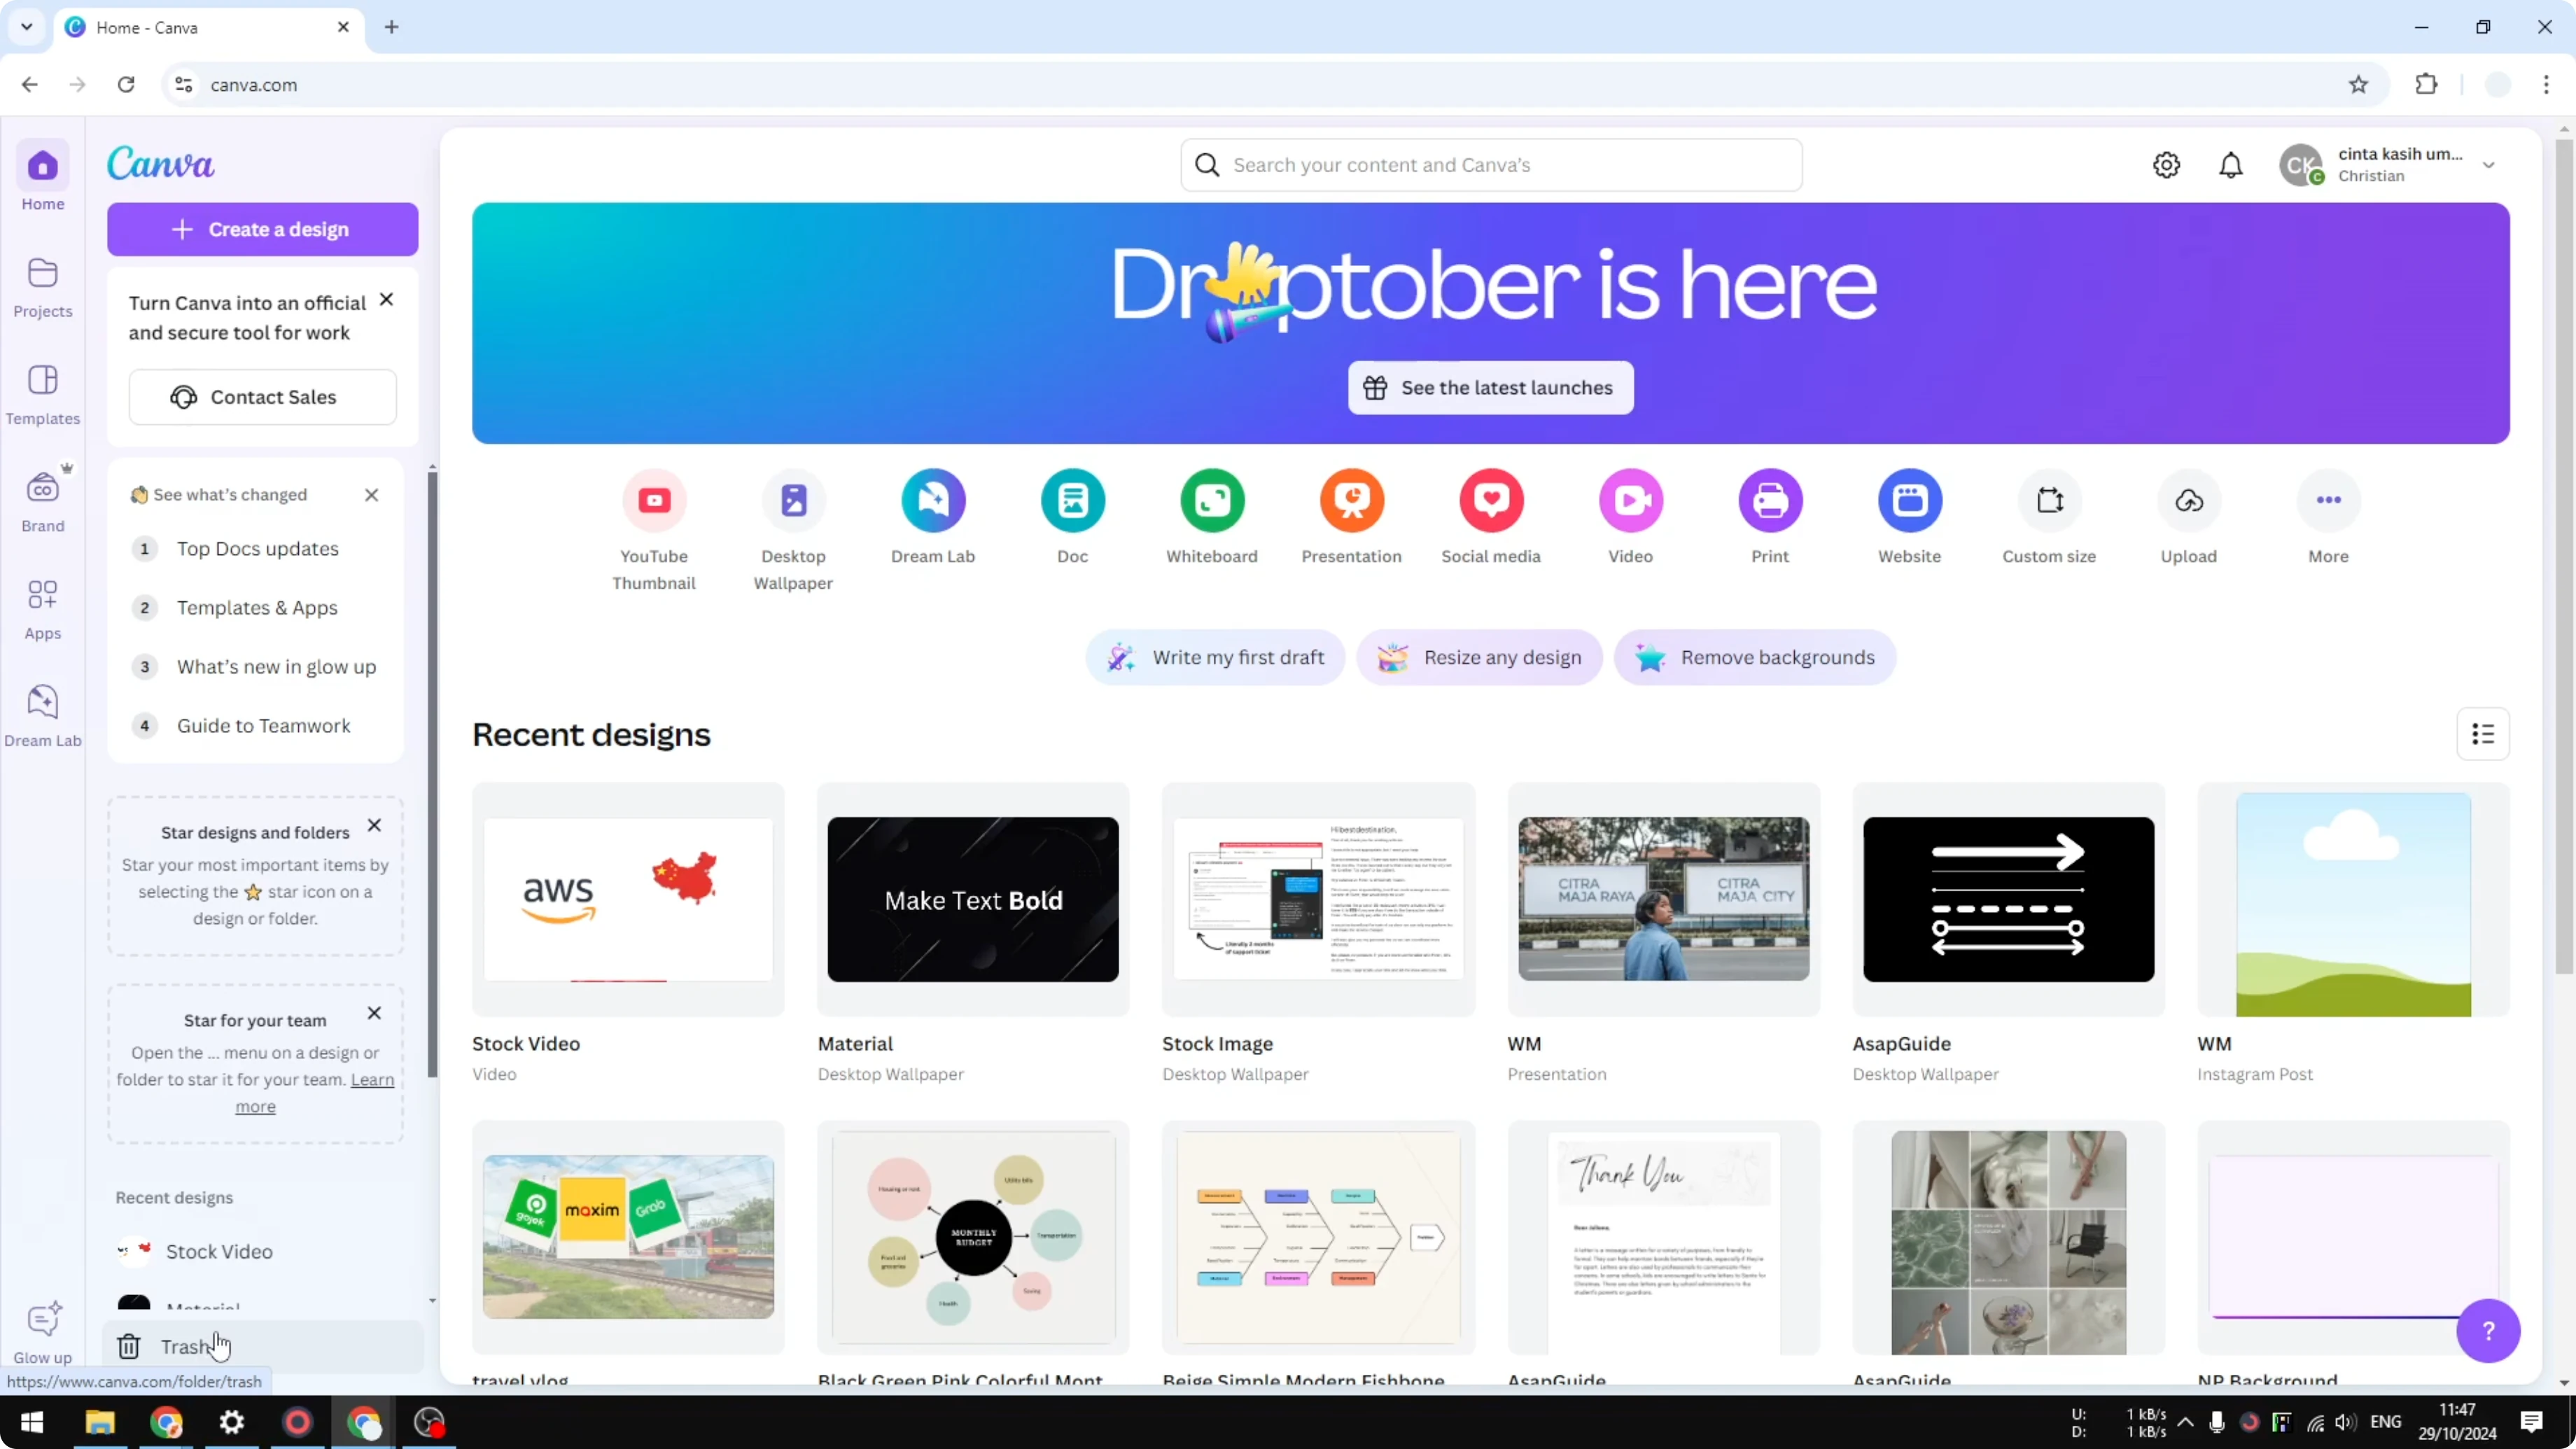2576x1449 pixels.
Task: Open the settings gear
Action: click(2166, 165)
